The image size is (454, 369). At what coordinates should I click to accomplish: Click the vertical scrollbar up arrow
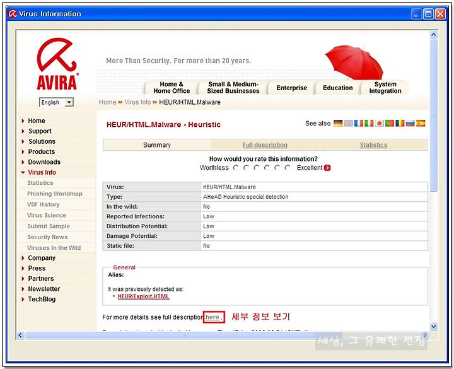point(433,35)
